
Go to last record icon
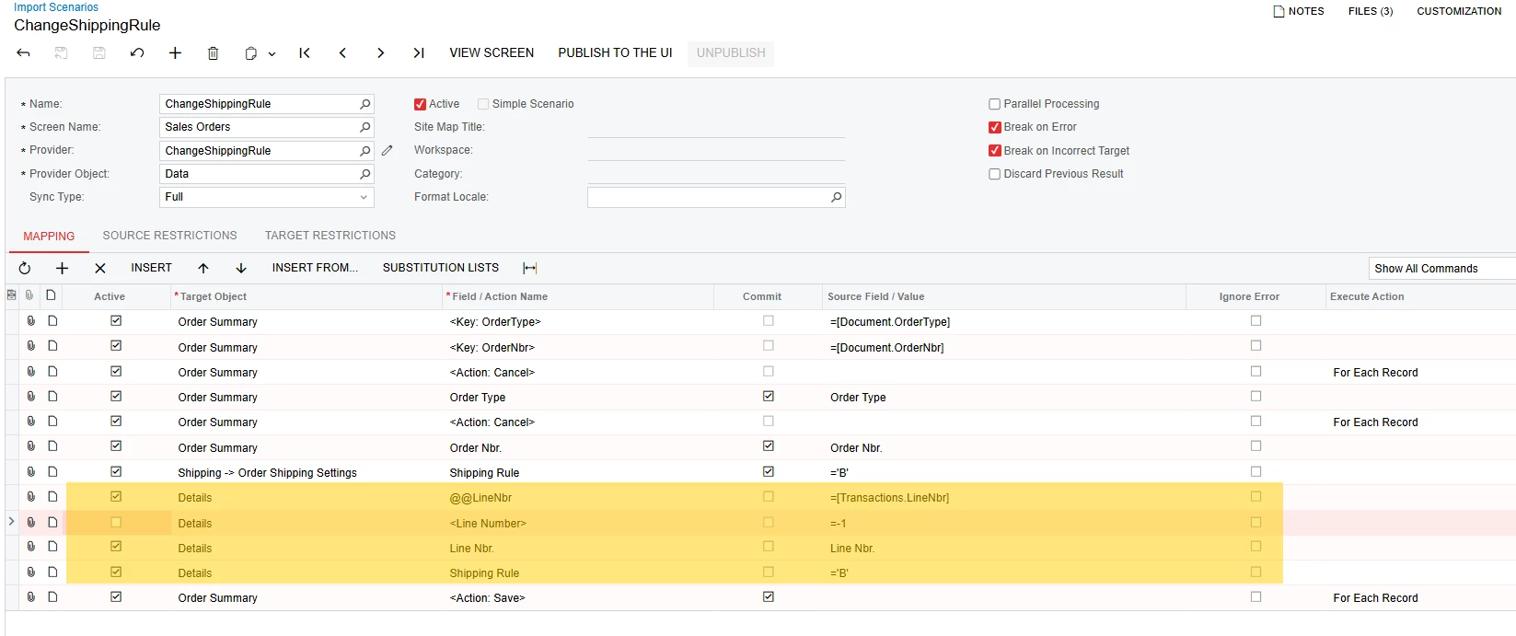(x=419, y=53)
